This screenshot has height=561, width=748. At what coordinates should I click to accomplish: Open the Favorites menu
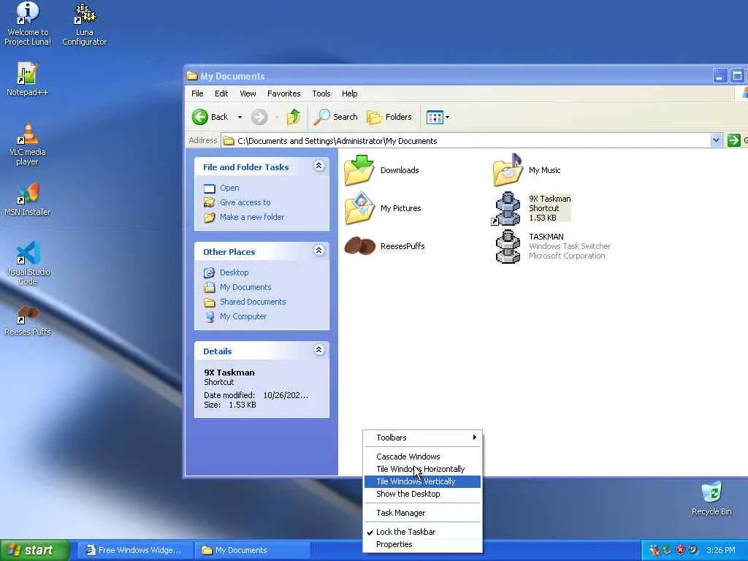click(x=284, y=93)
